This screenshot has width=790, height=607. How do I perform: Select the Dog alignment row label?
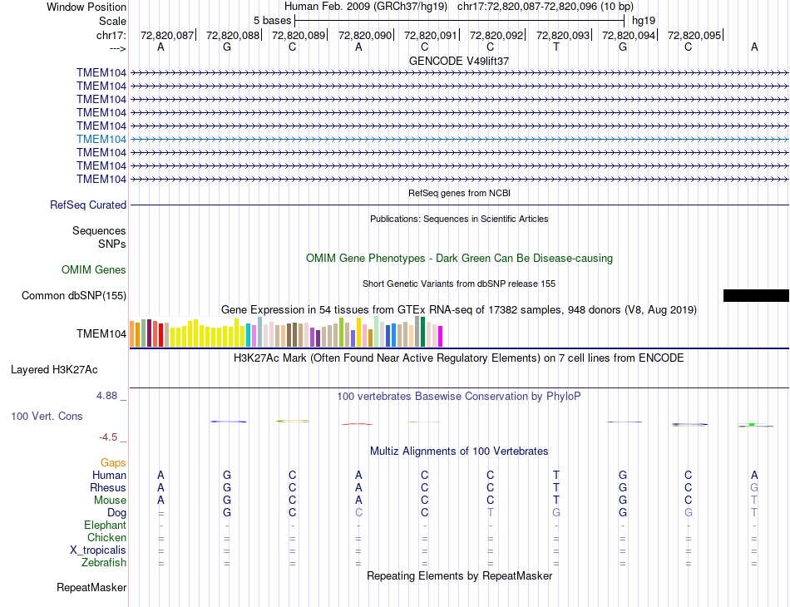point(117,513)
